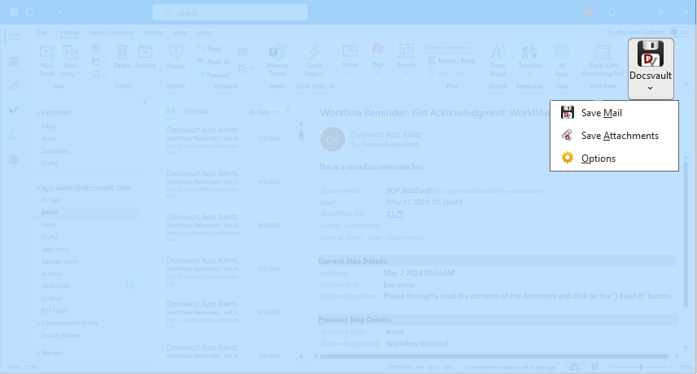The image size is (697, 374).
Task: Collapse the ribbon chevron
Action: click(x=686, y=84)
